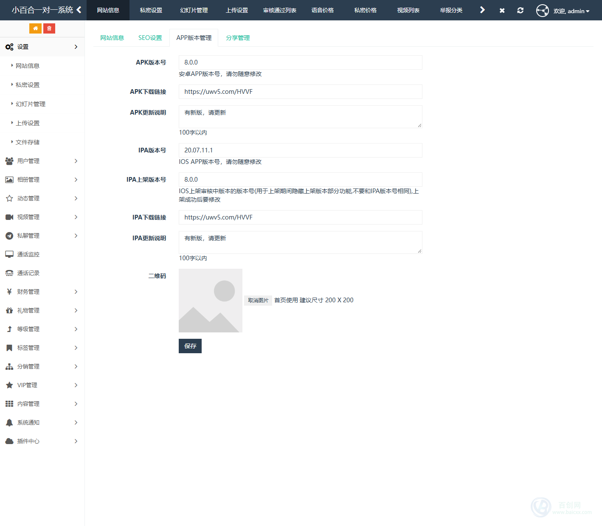602x526 pixels.
Task: Expand the 动态管理 submenu chevron
Action: coord(76,198)
